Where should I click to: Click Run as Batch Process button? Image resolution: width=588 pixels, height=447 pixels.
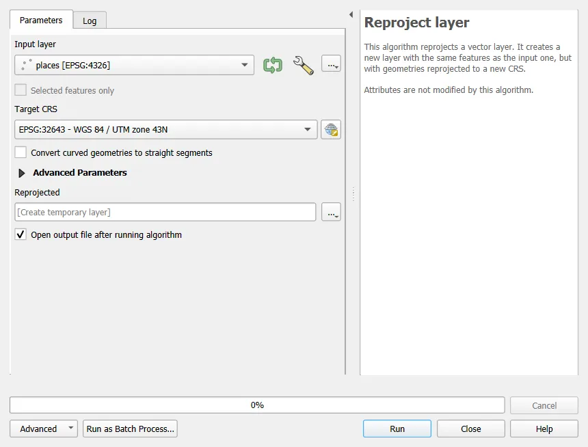[x=130, y=429]
